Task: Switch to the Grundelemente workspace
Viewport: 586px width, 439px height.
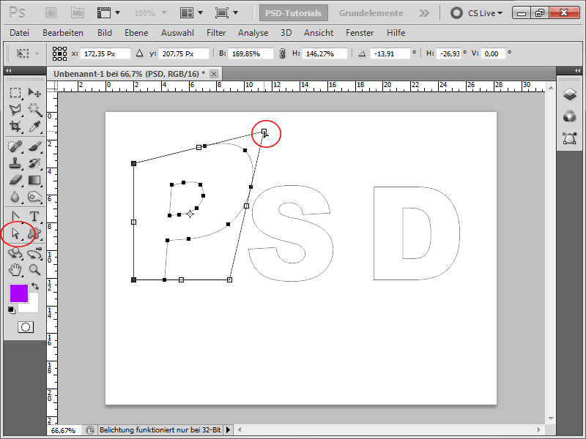Action: pos(371,13)
